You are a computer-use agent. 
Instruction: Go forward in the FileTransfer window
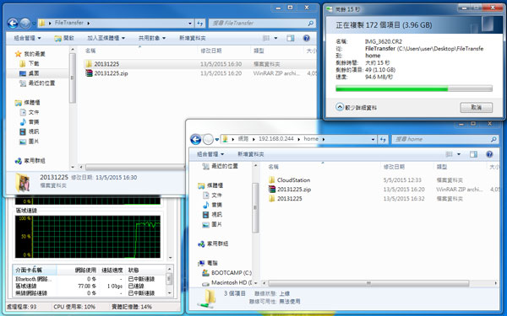[25, 24]
